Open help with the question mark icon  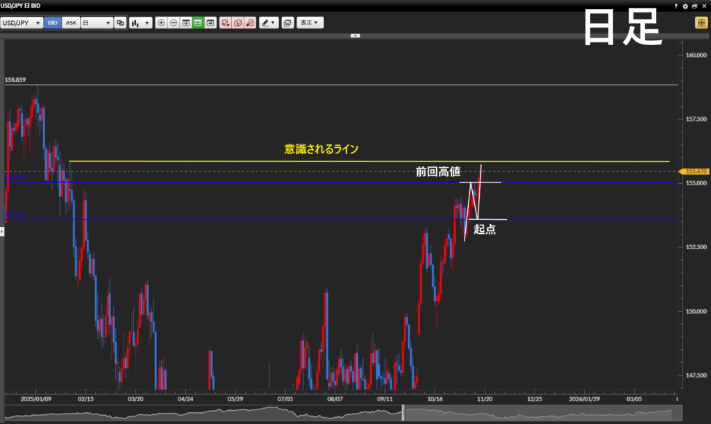(x=676, y=6)
